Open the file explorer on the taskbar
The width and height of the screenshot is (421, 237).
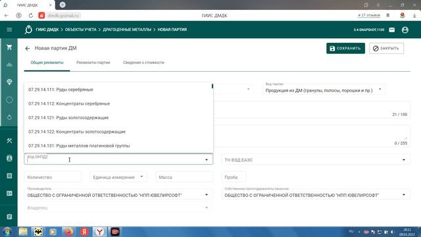tap(23, 232)
